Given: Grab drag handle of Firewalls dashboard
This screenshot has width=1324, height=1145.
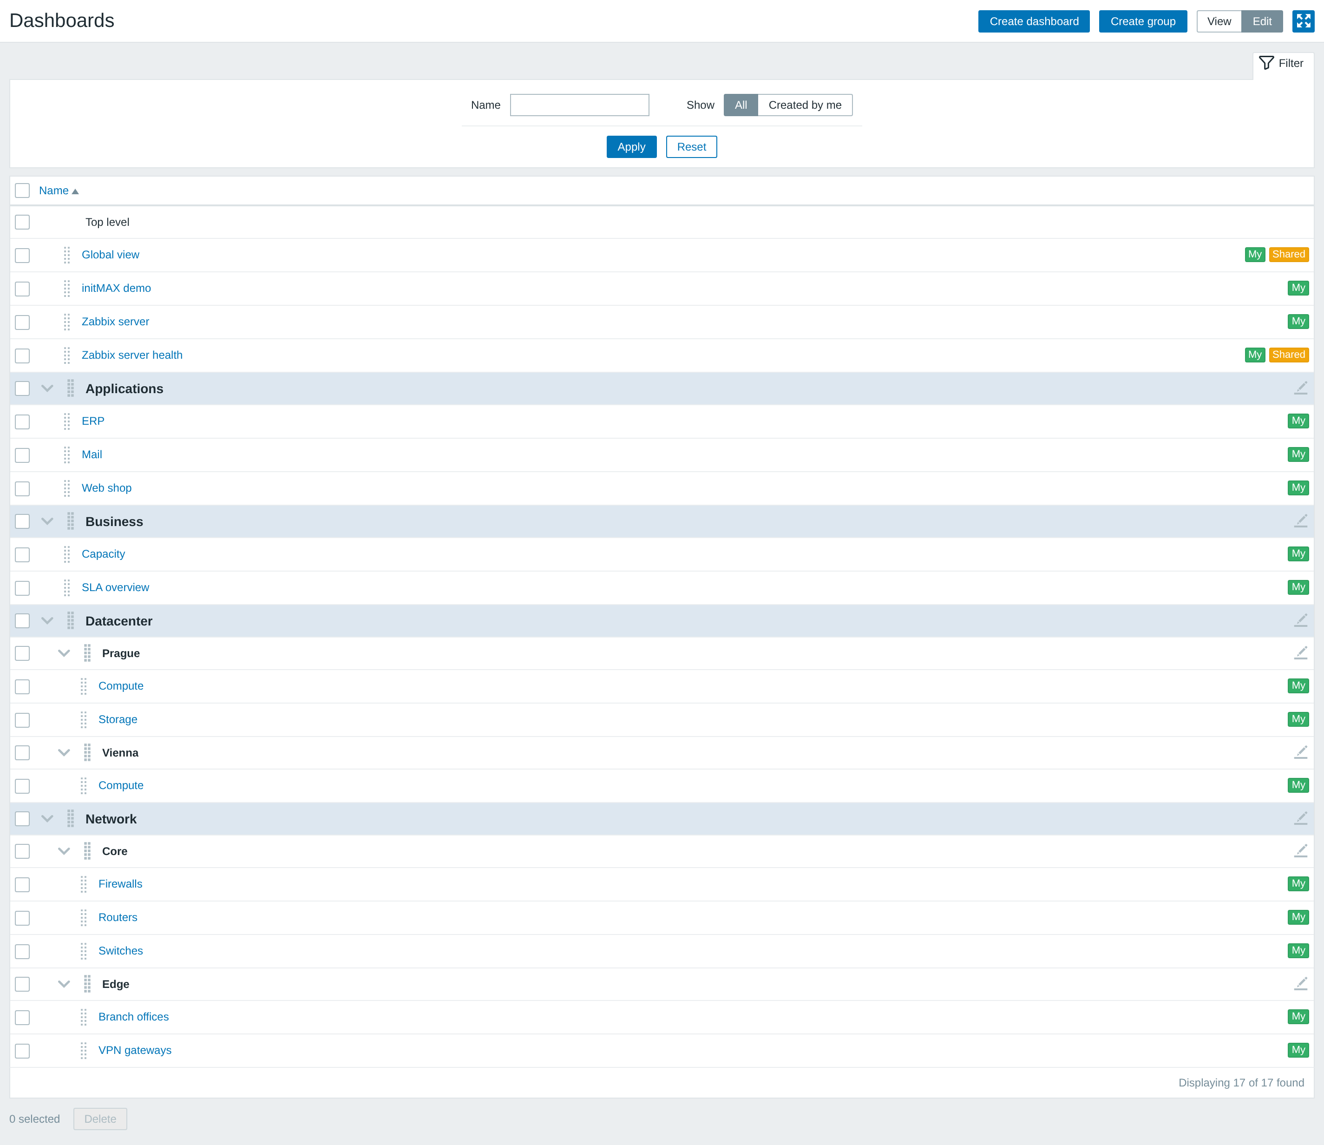Looking at the screenshot, I should tap(84, 884).
